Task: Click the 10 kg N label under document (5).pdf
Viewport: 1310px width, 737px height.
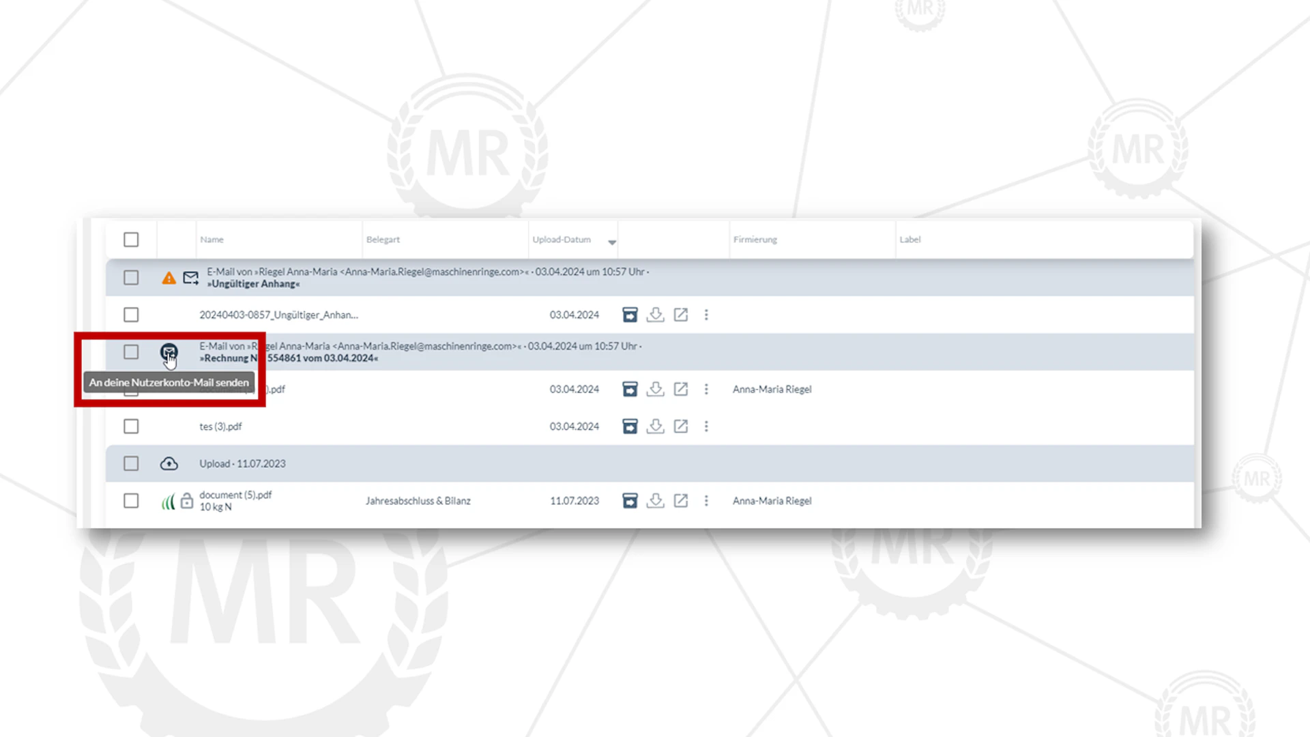Action: [216, 507]
